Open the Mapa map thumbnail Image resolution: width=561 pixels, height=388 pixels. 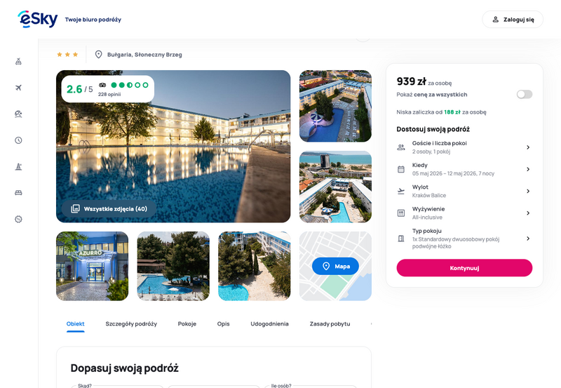point(335,266)
